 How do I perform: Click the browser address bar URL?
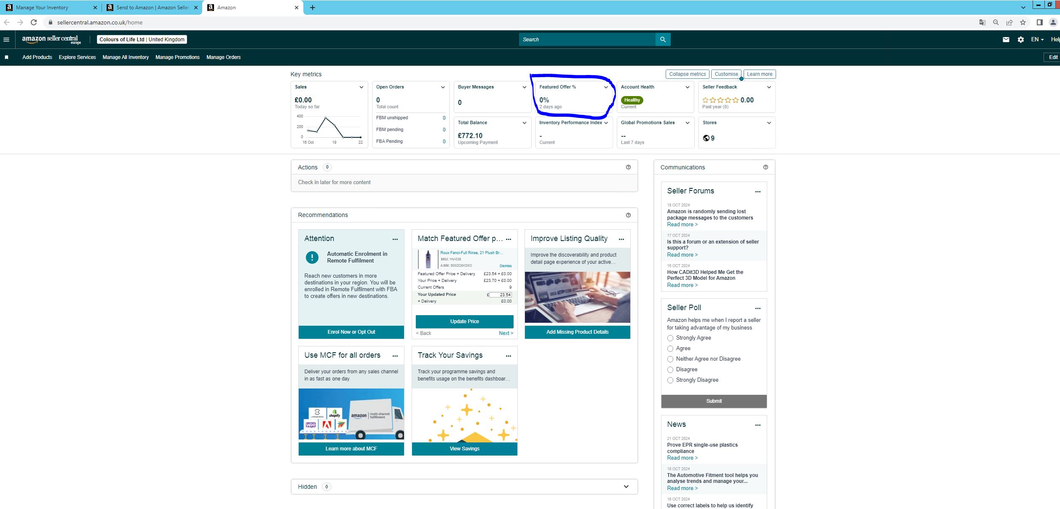tap(100, 22)
